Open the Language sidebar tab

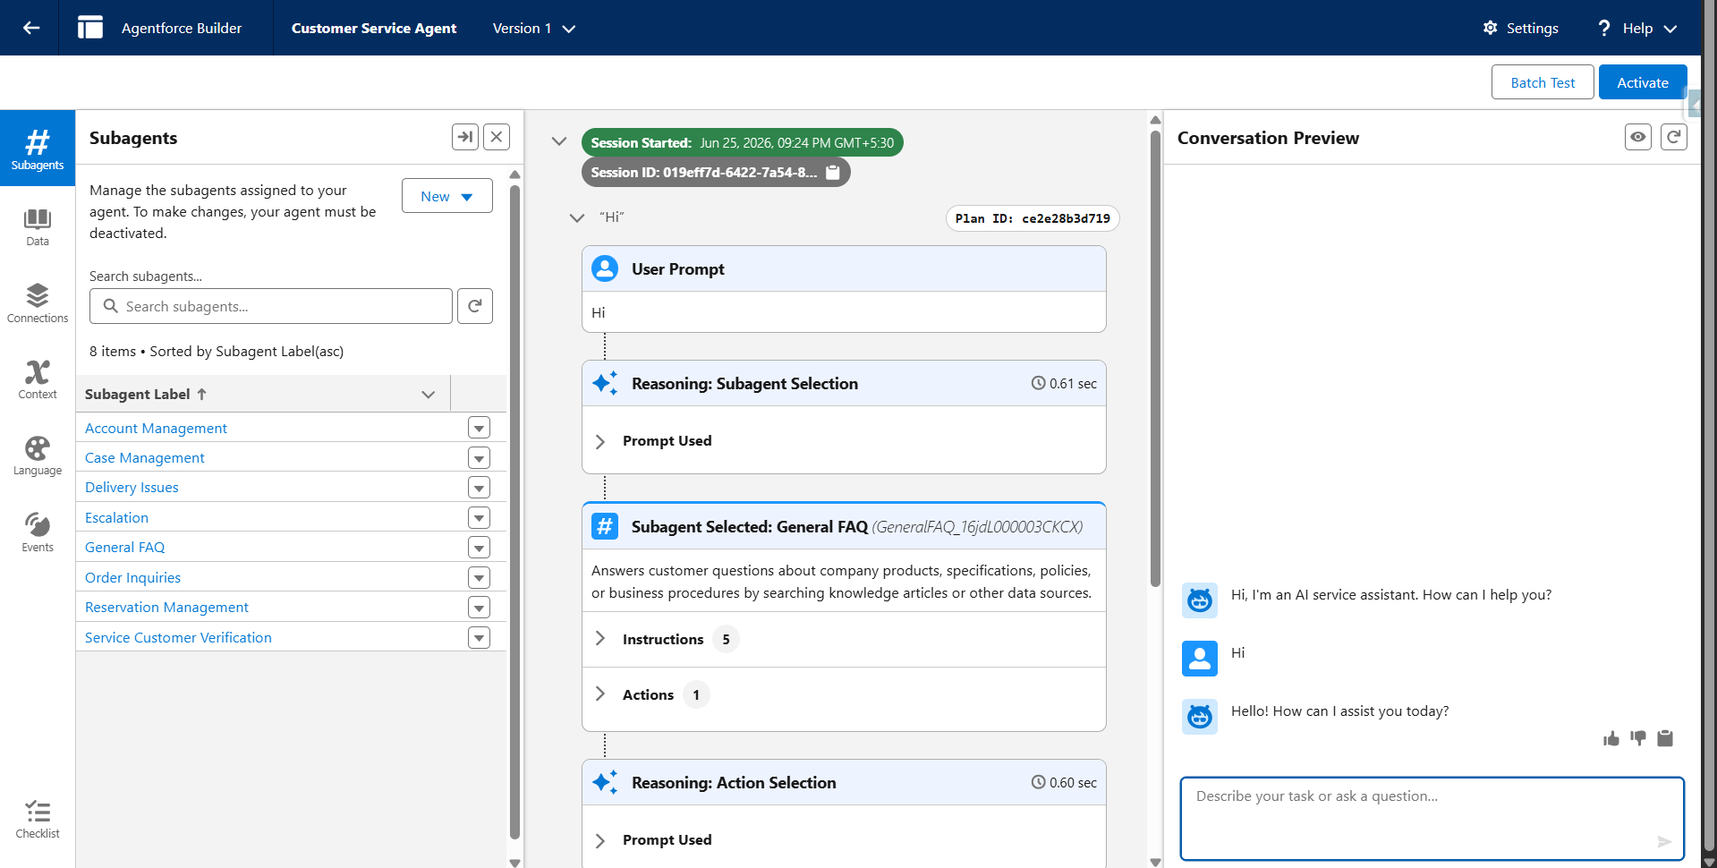point(38,456)
